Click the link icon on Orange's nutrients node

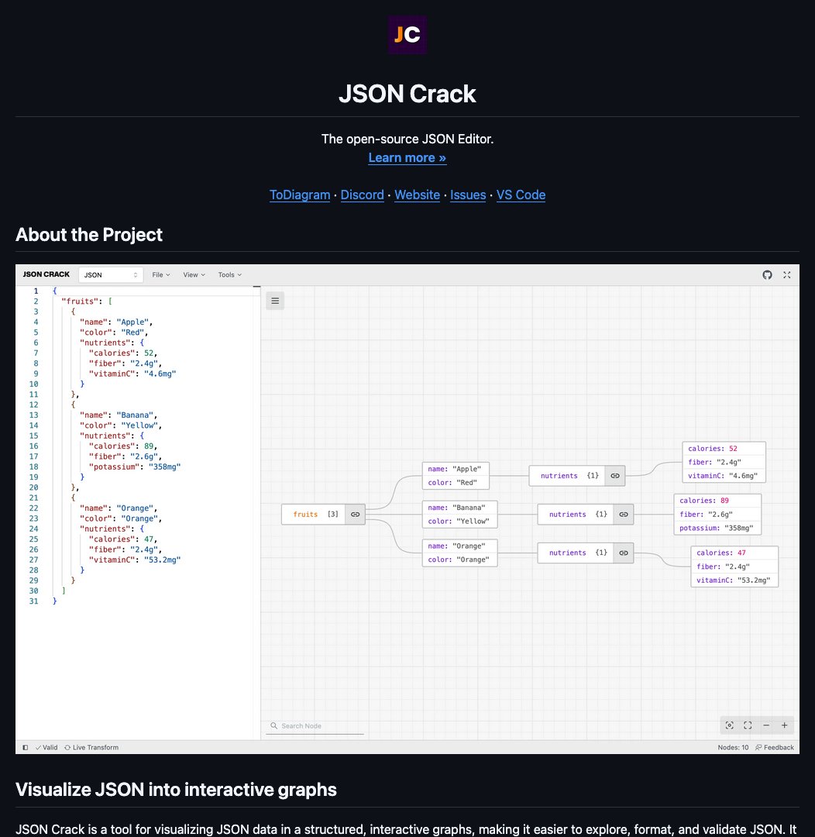tap(624, 553)
